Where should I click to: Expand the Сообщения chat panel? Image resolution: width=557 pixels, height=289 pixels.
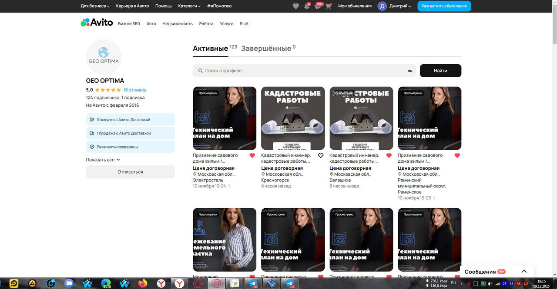pyautogui.click(x=524, y=272)
